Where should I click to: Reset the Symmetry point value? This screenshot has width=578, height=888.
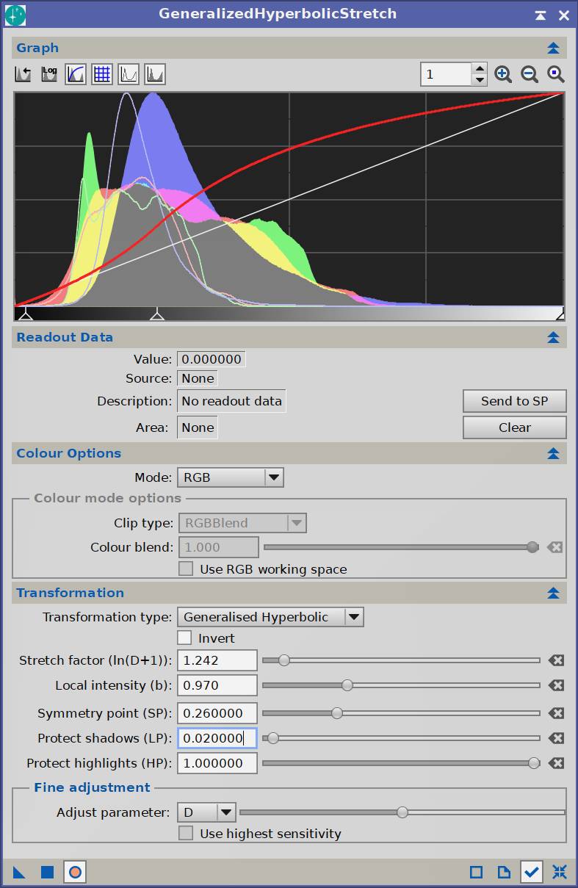coord(556,713)
